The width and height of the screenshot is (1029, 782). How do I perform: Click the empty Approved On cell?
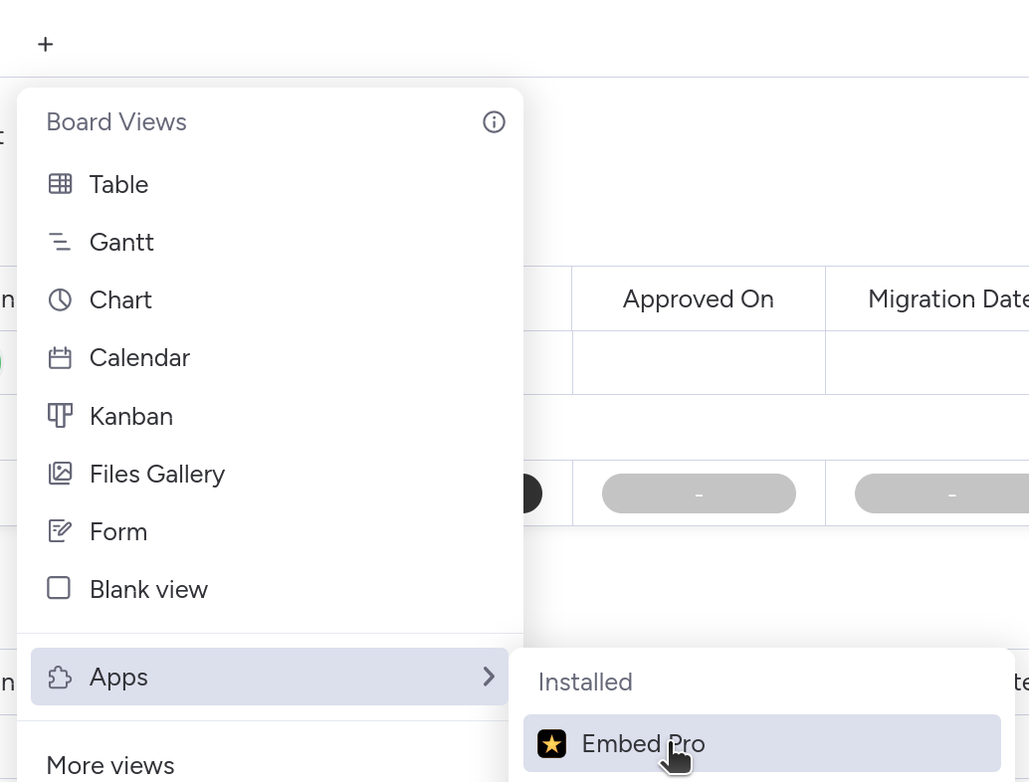[x=699, y=362]
